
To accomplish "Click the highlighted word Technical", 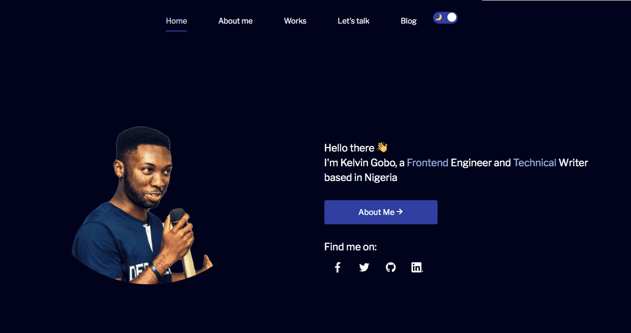I will click(535, 163).
